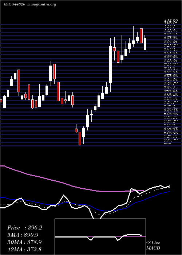
Task: Select the Price : 396.2 readout
Action: click(25, 228)
